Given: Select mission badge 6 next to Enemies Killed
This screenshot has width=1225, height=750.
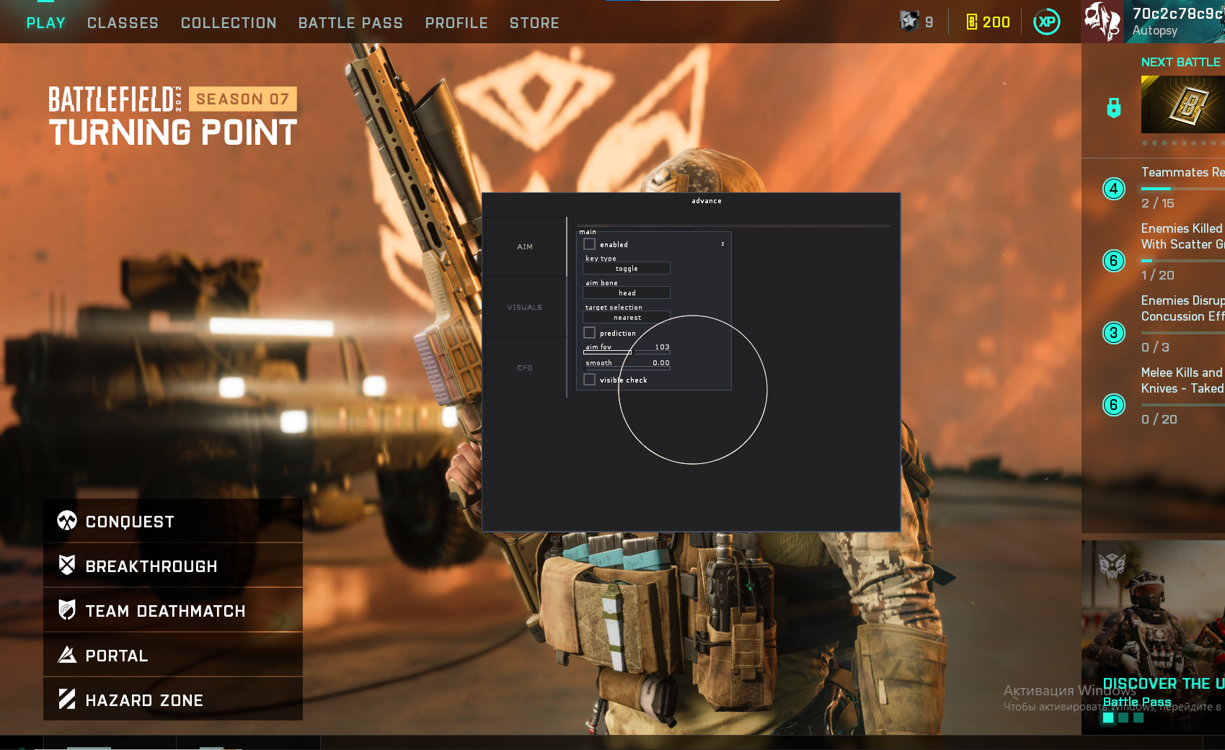Looking at the screenshot, I should [x=1114, y=261].
